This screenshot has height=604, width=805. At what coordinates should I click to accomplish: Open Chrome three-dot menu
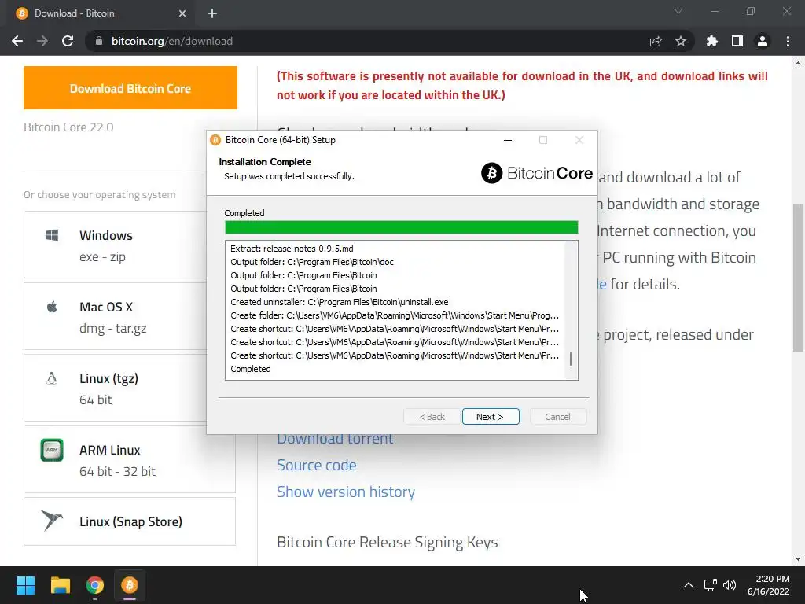788,41
